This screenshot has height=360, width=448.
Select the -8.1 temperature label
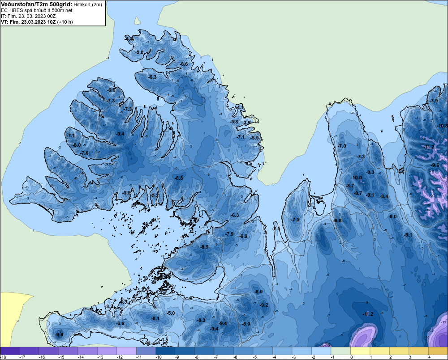tap(155, 318)
